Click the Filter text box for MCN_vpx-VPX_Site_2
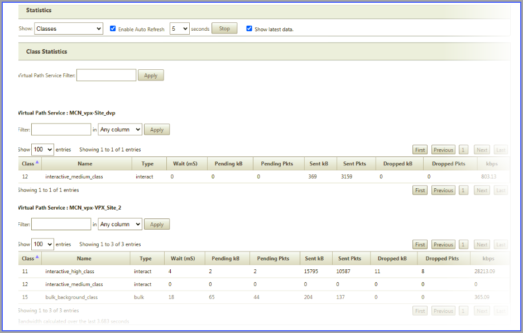Screen dimensions: 523x333 [61, 225]
